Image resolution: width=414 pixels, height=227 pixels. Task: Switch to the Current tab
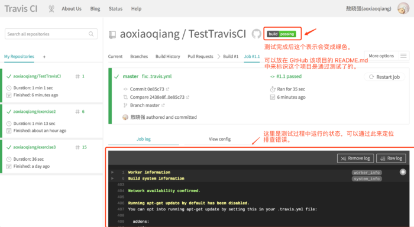(x=115, y=57)
